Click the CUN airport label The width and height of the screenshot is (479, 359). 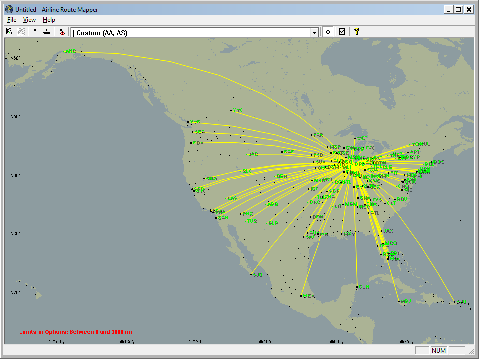[364, 287]
